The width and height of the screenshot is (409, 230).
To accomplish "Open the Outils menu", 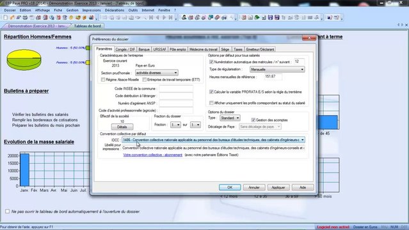I will pos(133,10).
